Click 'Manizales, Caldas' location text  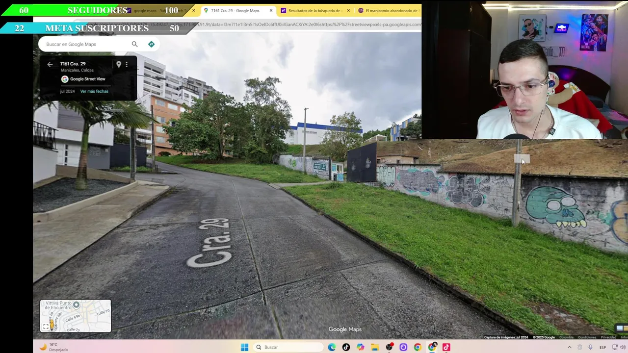[77, 70]
